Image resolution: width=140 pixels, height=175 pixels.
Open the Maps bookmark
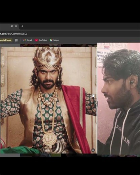pyautogui.click(x=54, y=40)
